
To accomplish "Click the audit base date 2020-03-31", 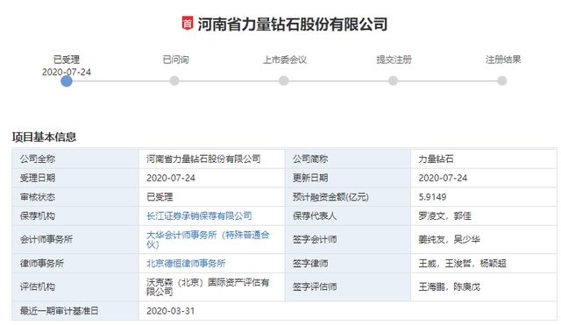I will 170,311.
